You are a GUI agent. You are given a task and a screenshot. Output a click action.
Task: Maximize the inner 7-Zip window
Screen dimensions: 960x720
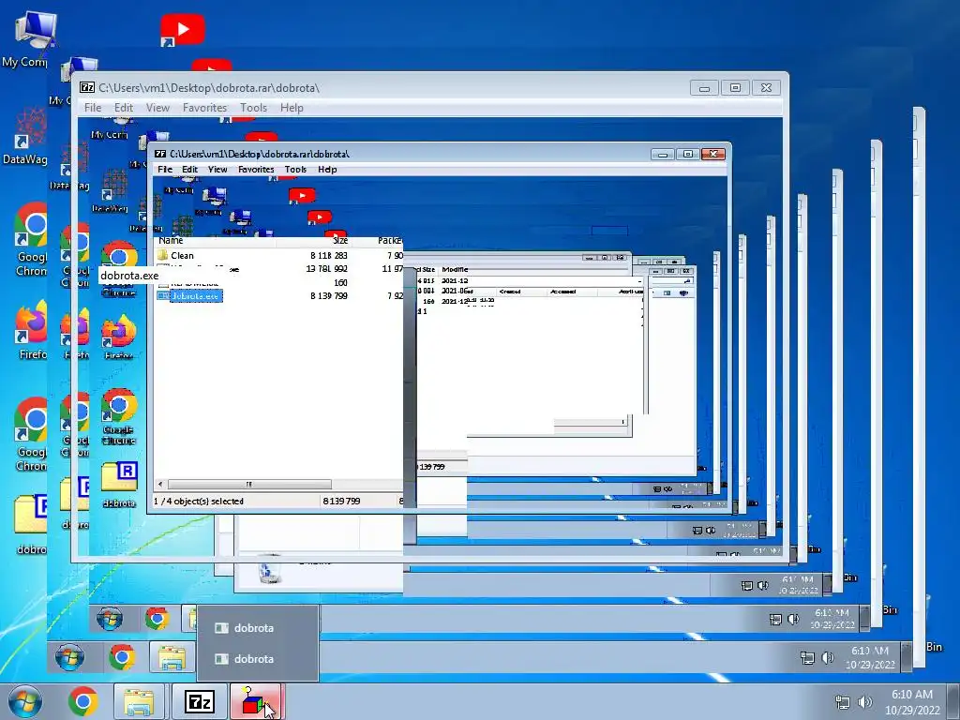pos(687,155)
